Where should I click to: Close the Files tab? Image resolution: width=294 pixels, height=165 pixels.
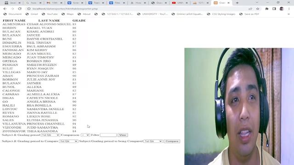(124, 3)
